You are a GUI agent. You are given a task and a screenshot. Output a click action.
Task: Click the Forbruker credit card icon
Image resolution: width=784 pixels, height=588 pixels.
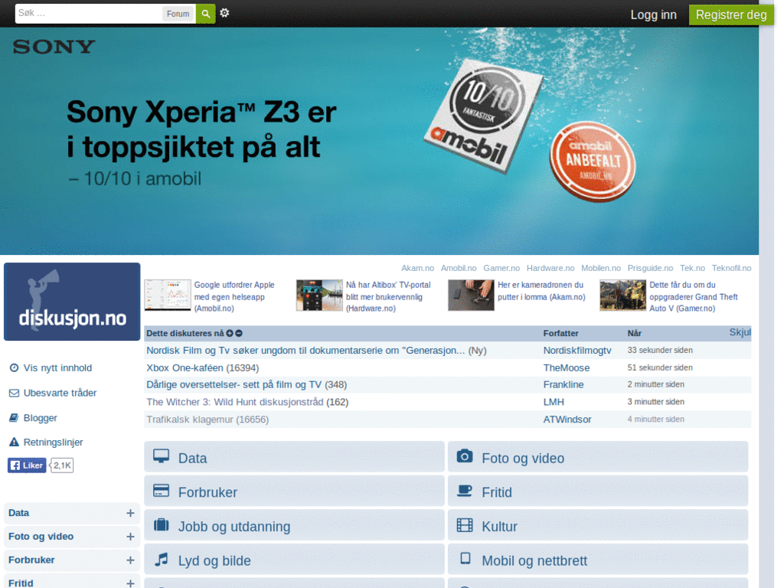[x=161, y=491]
